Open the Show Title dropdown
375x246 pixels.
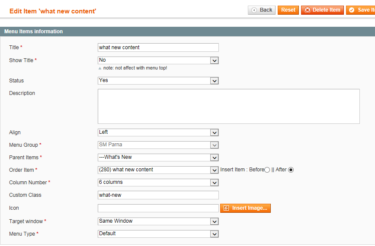(158, 60)
